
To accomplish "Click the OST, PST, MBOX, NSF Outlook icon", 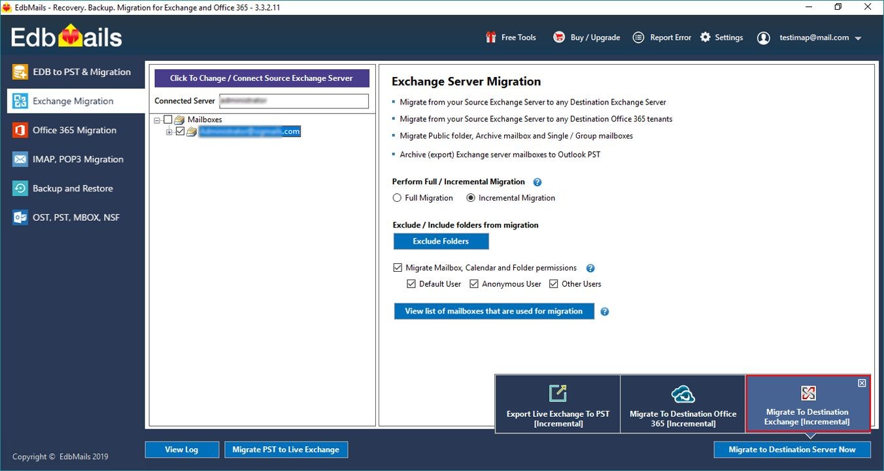I will point(20,218).
